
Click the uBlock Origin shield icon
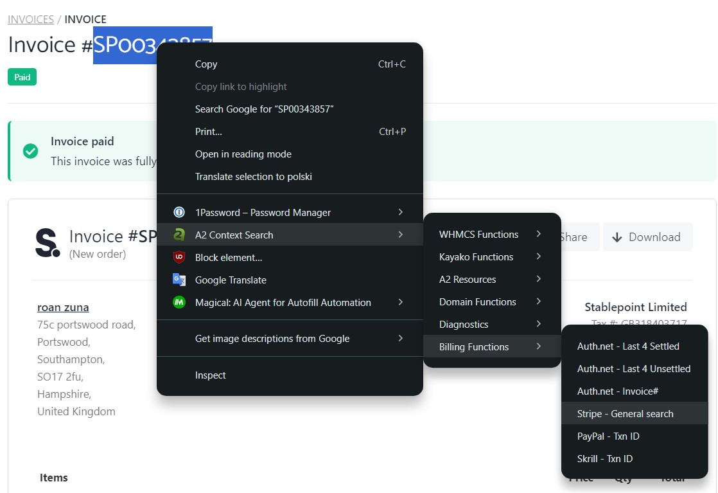point(179,257)
